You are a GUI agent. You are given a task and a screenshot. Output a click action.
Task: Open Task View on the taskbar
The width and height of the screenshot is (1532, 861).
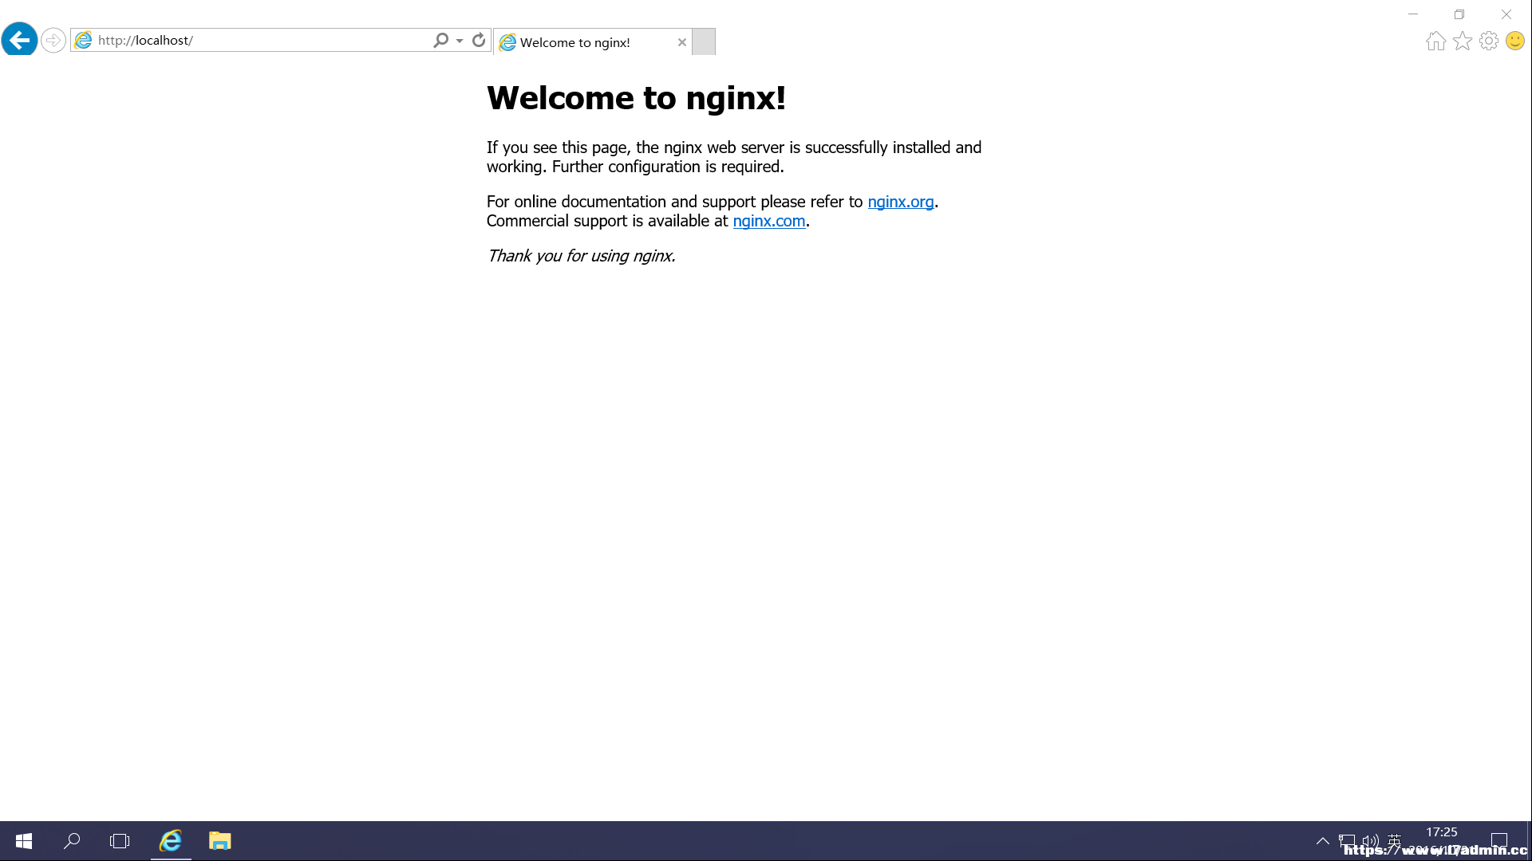[120, 841]
